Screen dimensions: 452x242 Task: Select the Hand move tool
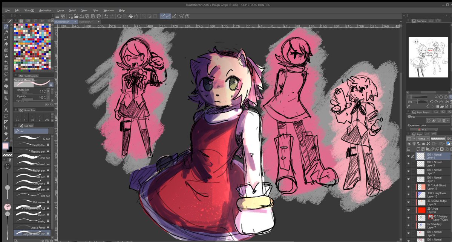pyautogui.click(x=6, y=133)
